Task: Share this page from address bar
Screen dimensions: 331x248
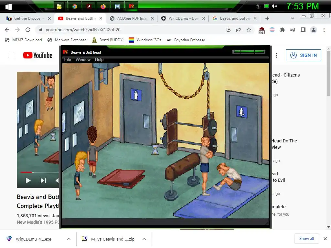Action: tap(239, 30)
